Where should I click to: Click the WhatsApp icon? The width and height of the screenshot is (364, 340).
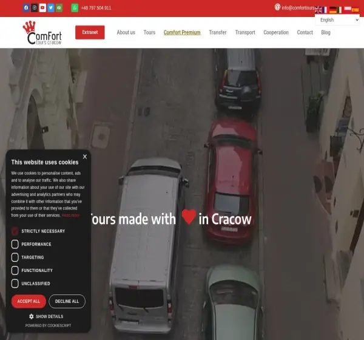click(75, 8)
